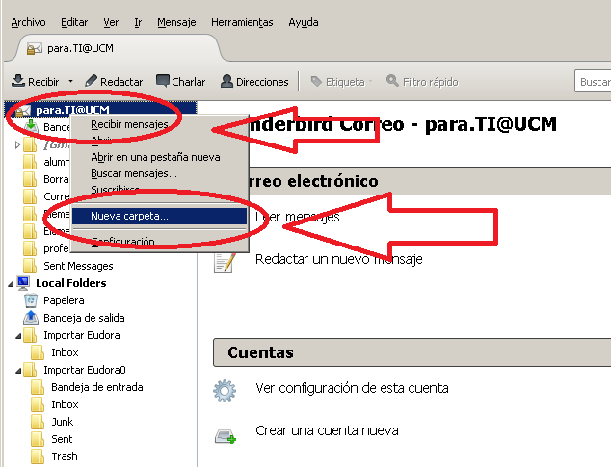Viewport: 611px width, 467px height.
Task: Select the Importar Eudora0 folder
Action: (x=85, y=370)
